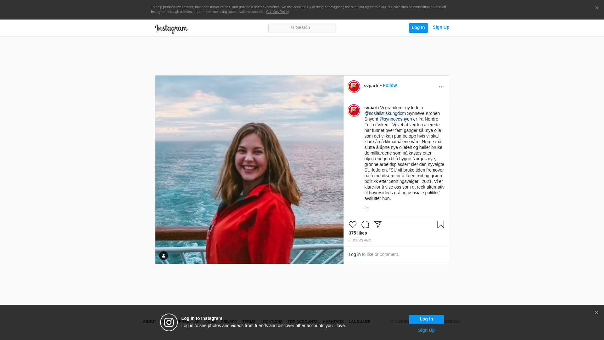Open the TERMS footer link
The height and width of the screenshot is (340, 604).
pyautogui.click(x=249, y=322)
